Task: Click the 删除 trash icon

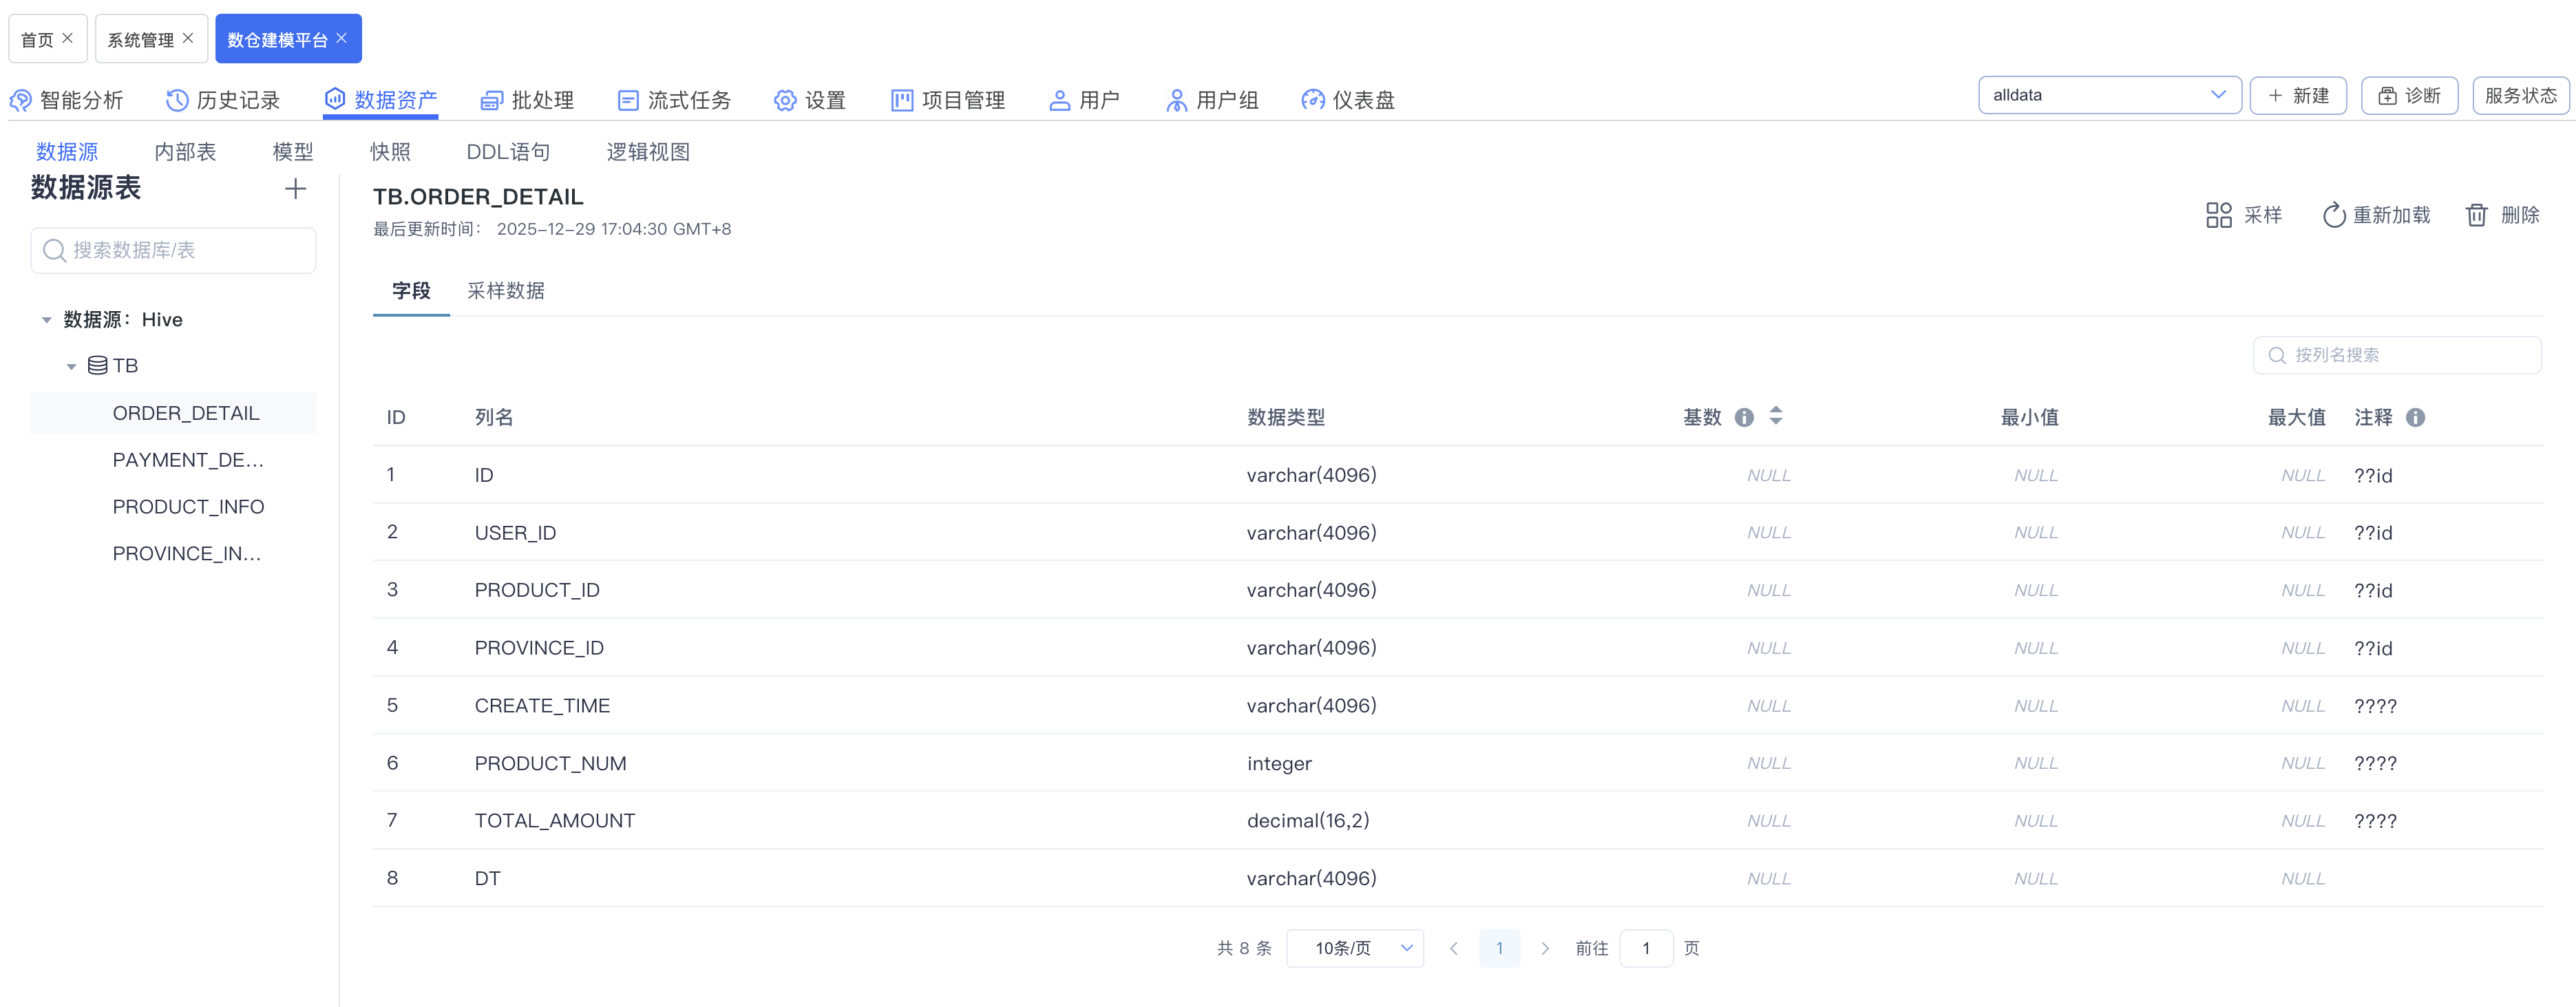Action: (2476, 215)
